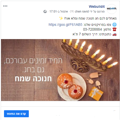Click the חנוכה שמח headline in image
This screenshot has height=120, width=120.
(x=33, y=79)
